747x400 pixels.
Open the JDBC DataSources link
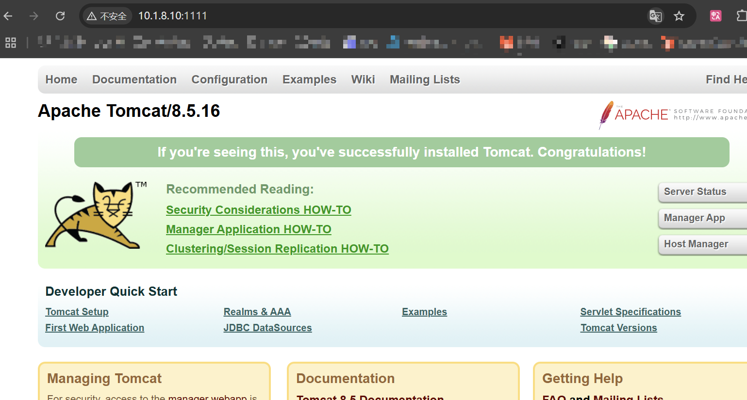tap(267, 328)
